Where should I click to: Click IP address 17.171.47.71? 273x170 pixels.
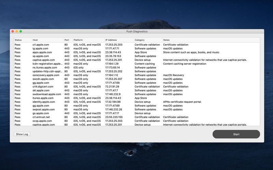pos(112,48)
